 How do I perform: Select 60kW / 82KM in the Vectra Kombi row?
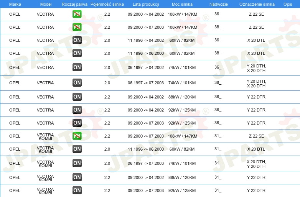point(182,149)
